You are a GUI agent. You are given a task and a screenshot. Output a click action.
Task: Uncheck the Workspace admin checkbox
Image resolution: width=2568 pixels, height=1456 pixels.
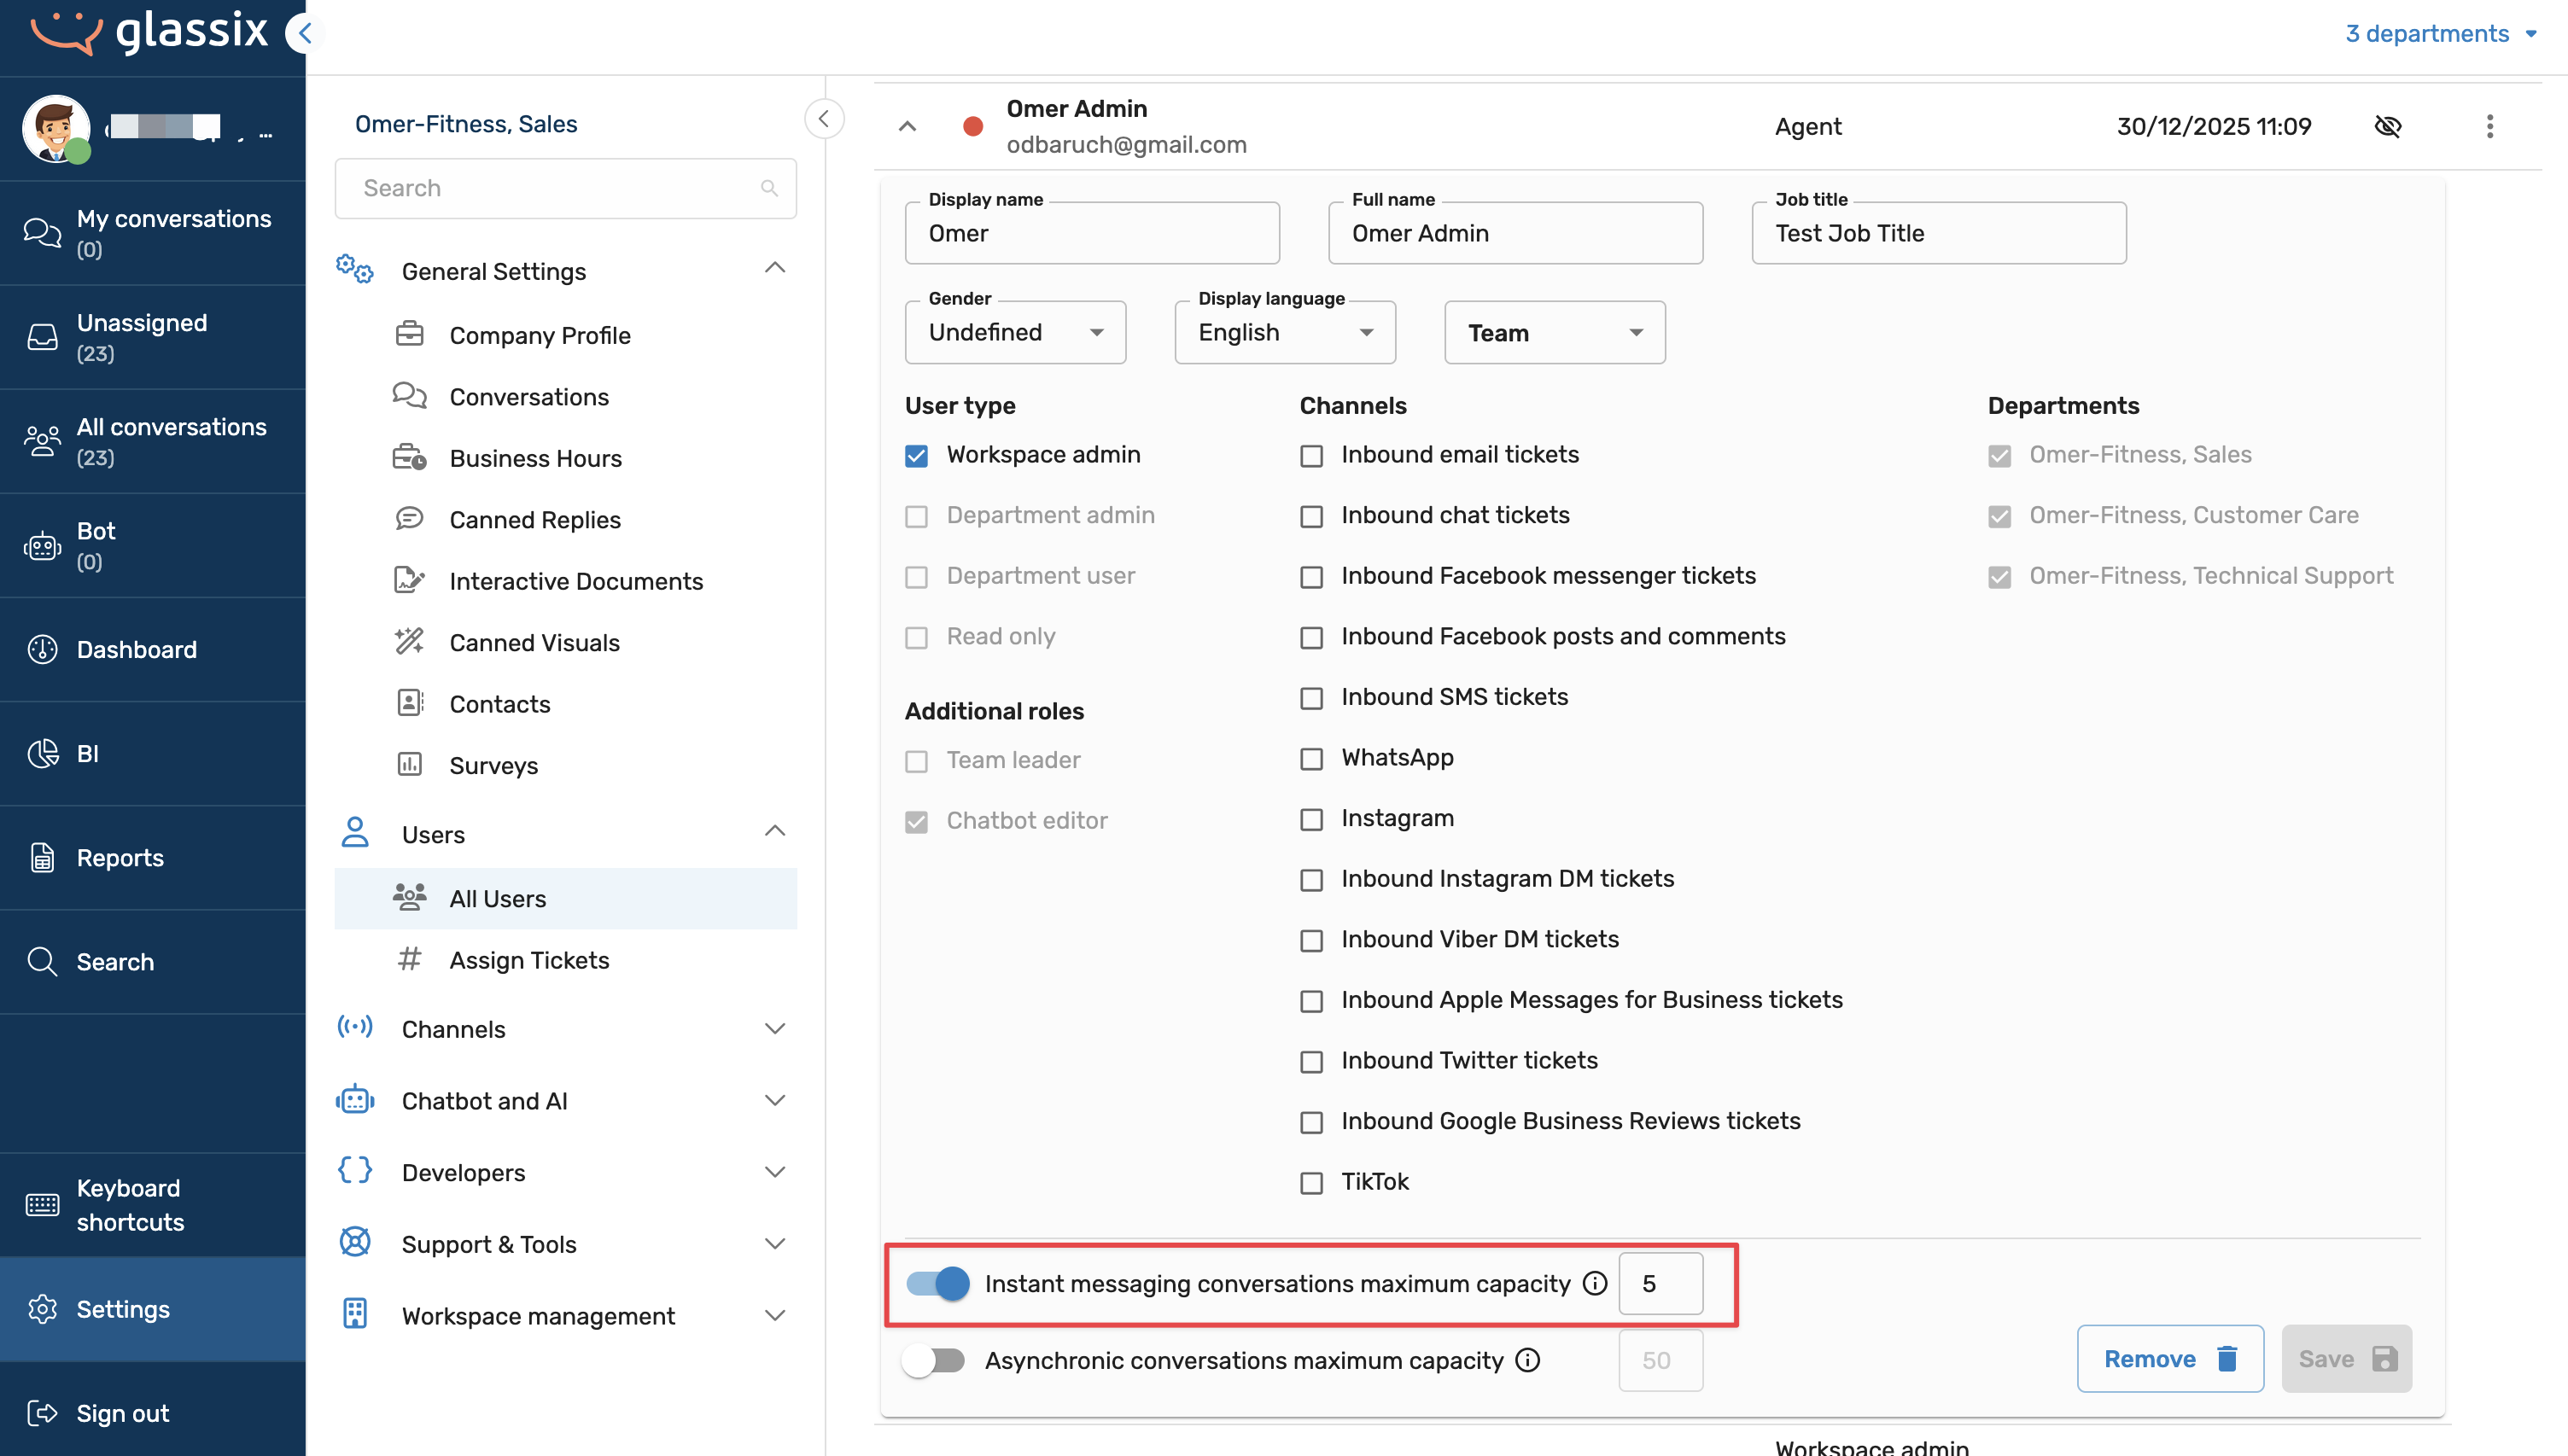click(916, 456)
